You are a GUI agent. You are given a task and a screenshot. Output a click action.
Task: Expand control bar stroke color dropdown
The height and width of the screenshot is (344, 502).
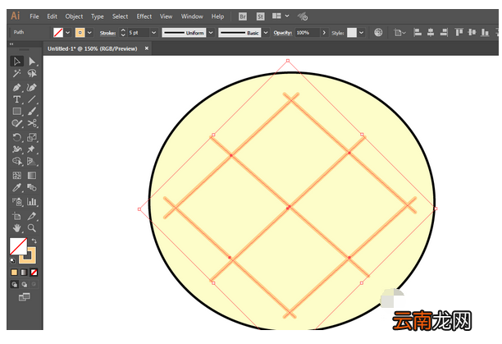tap(89, 33)
